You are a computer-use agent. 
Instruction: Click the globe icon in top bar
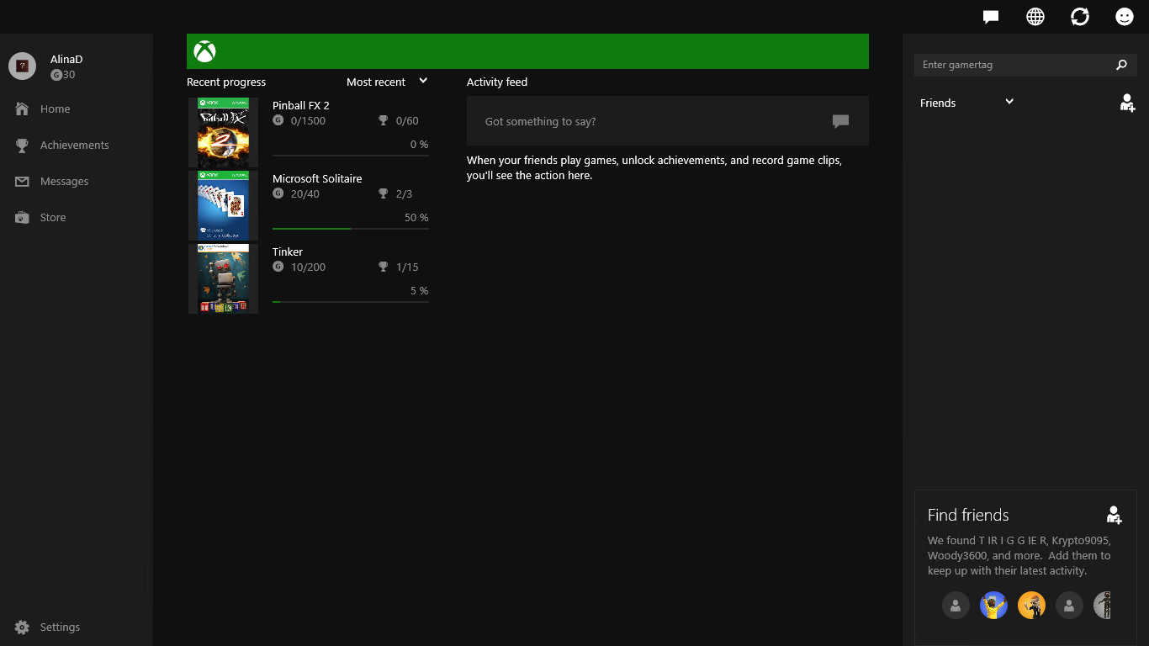(1035, 17)
